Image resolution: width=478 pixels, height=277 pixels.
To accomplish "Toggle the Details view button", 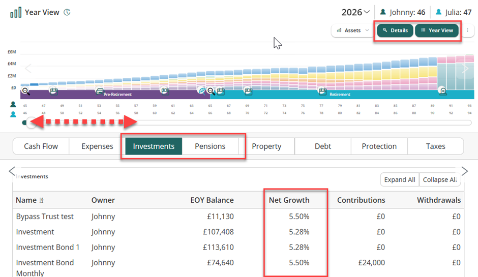I will (x=395, y=30).
